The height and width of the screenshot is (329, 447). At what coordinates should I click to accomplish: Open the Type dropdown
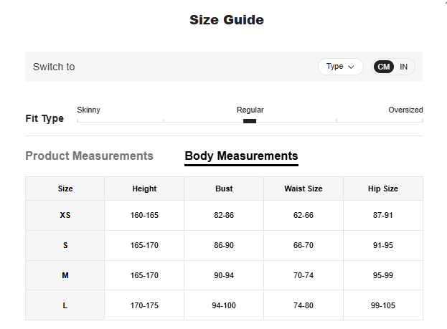click(x=340, y=67)
